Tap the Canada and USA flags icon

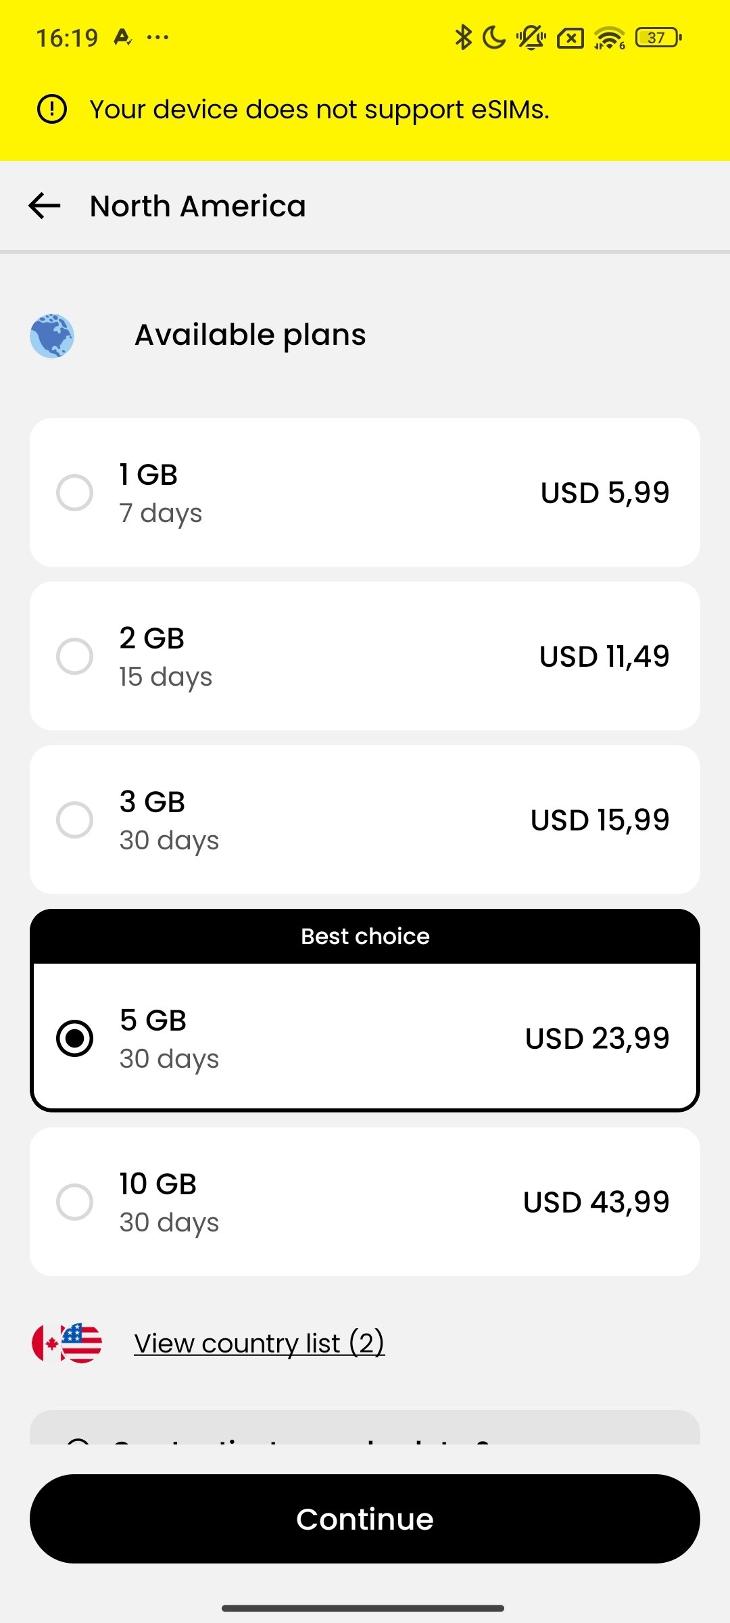click(67, 1342)
